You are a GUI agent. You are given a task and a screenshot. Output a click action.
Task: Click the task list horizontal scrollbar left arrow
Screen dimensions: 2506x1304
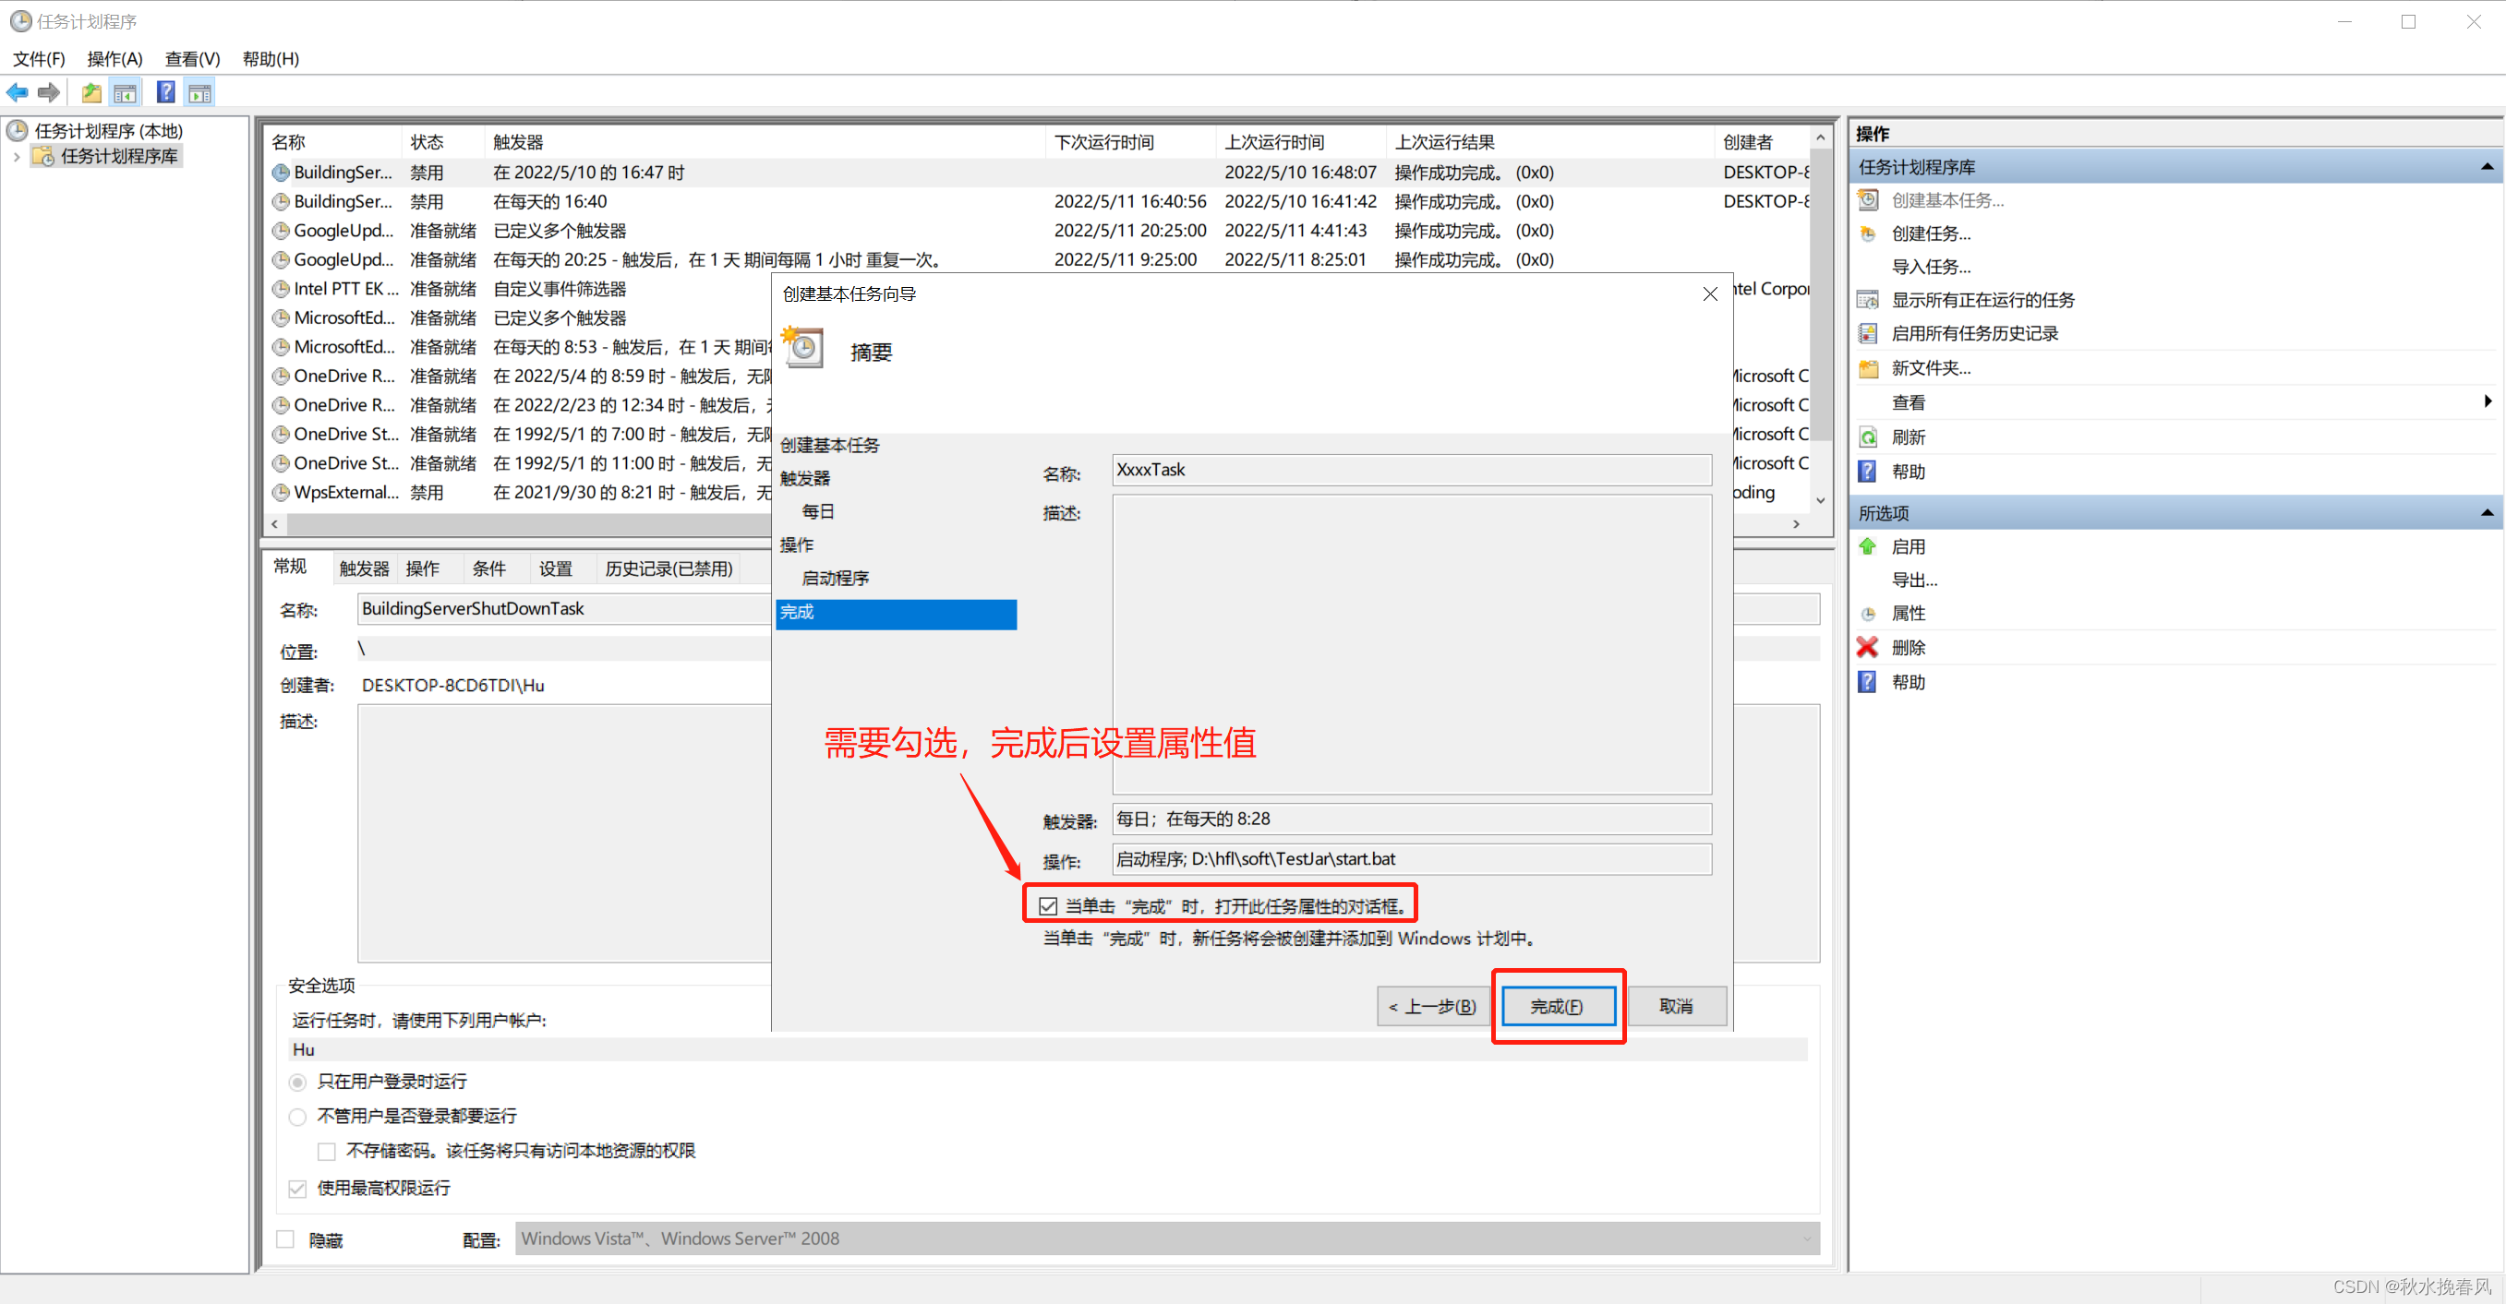point(275,524)
